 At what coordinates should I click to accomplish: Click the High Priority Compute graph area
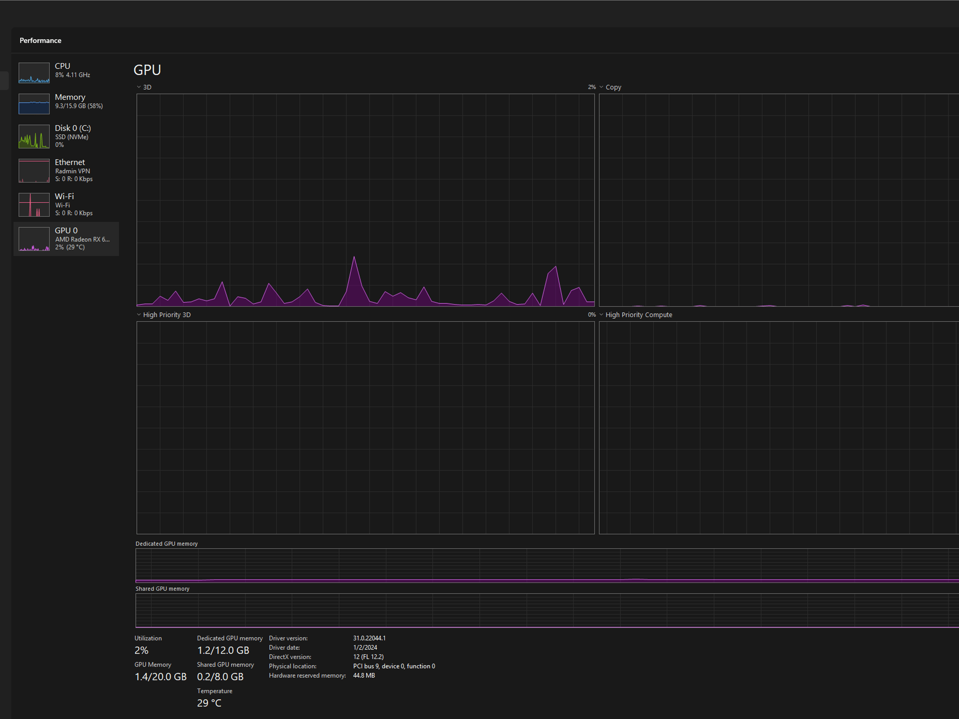tap(779, 427)
